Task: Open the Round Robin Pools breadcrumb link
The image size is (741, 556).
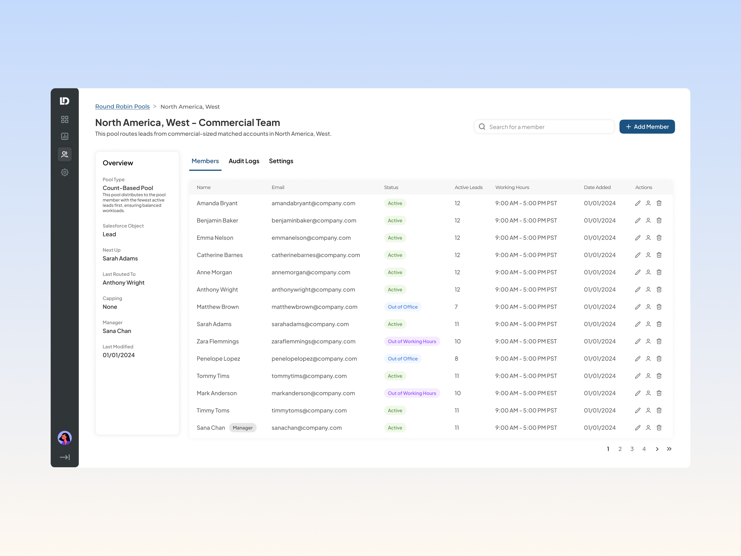Action: (122, 107)
